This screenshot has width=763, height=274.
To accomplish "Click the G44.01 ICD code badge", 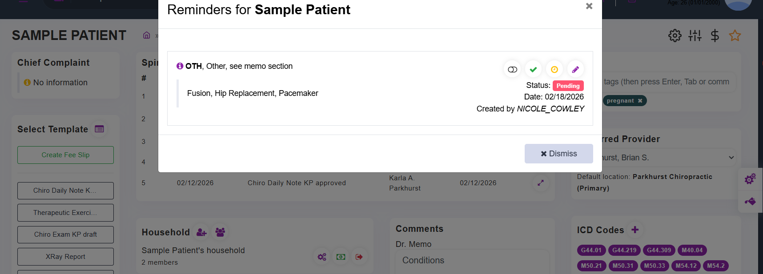I will [x=591, y=250].
